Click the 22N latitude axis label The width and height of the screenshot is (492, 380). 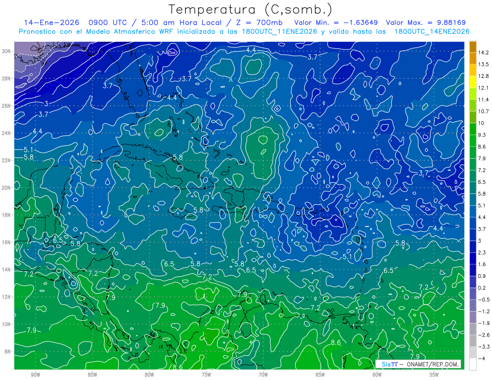tap(7, 160)
